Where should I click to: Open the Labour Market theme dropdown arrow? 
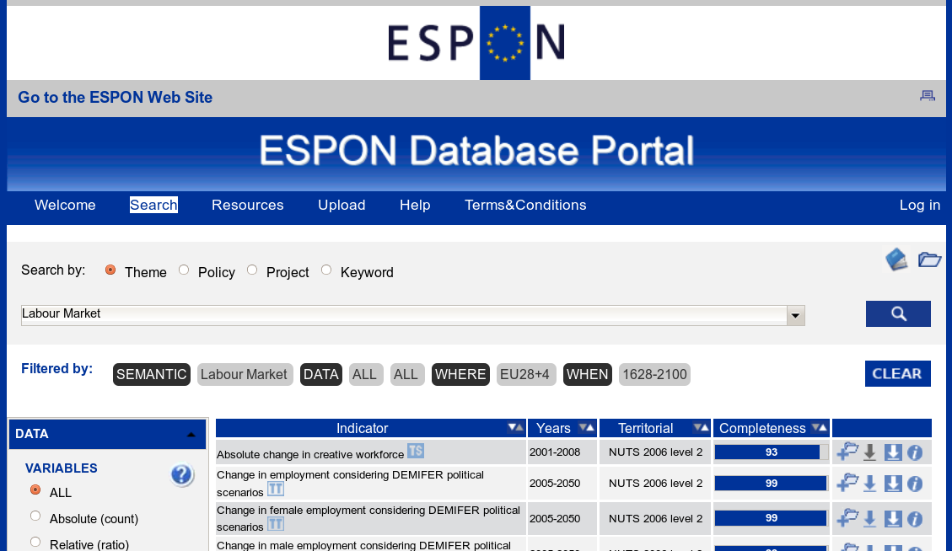click(x=795, y=316)
